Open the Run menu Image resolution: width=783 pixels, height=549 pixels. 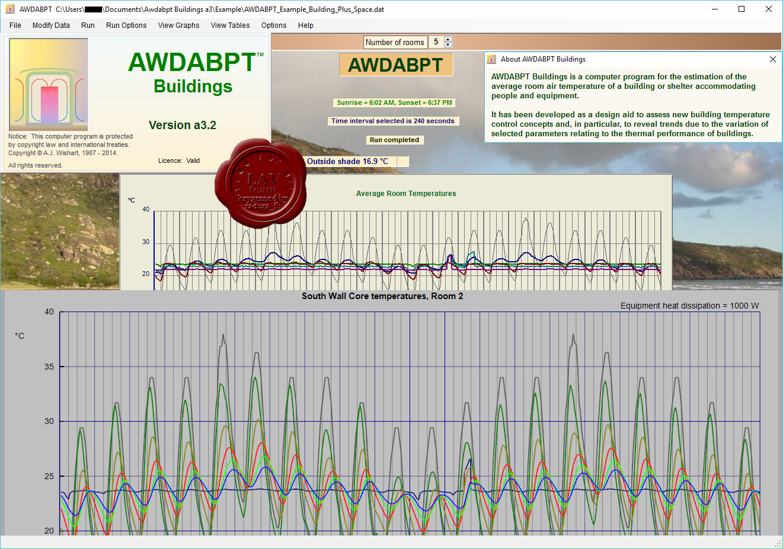point(88,25)
